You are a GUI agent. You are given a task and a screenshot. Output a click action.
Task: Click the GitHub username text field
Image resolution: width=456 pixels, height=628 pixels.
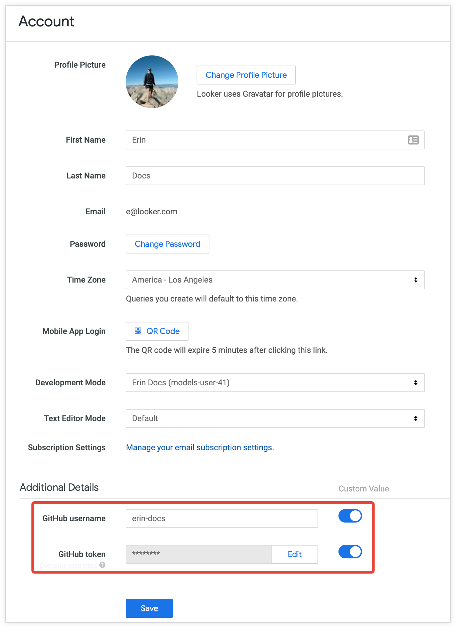pos(222,518)
